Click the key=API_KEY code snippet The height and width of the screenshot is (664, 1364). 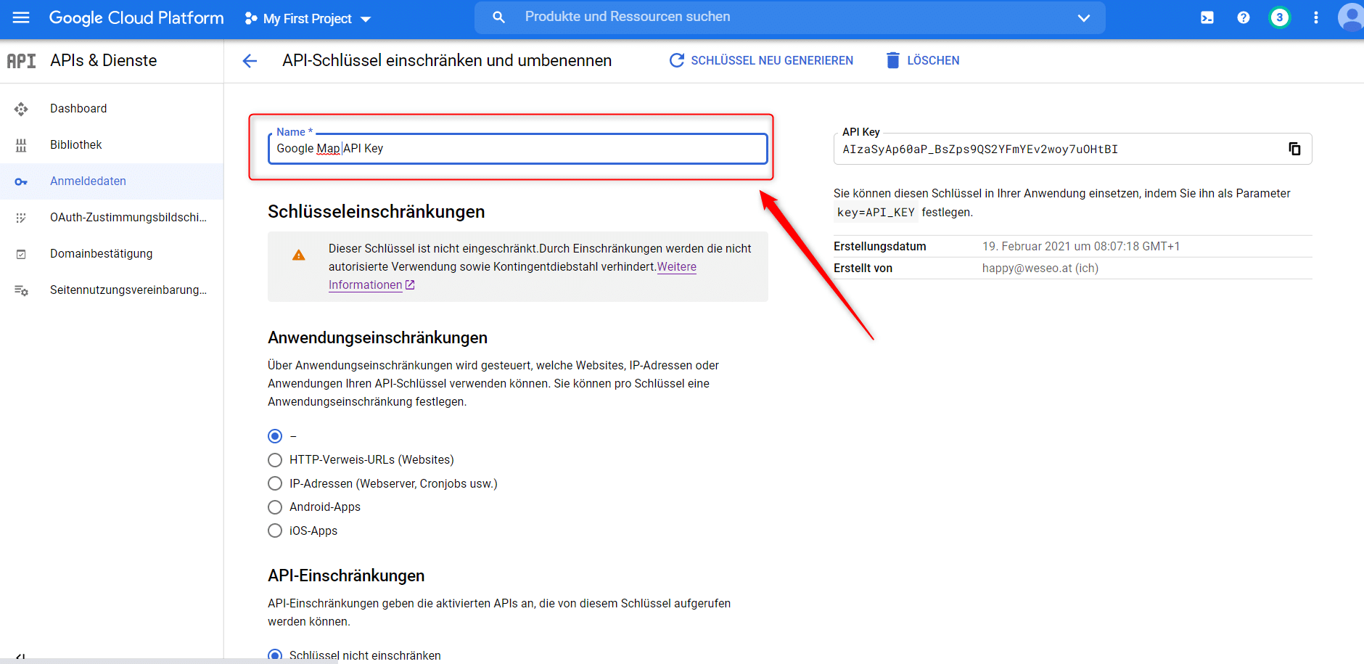click(876, 213)
